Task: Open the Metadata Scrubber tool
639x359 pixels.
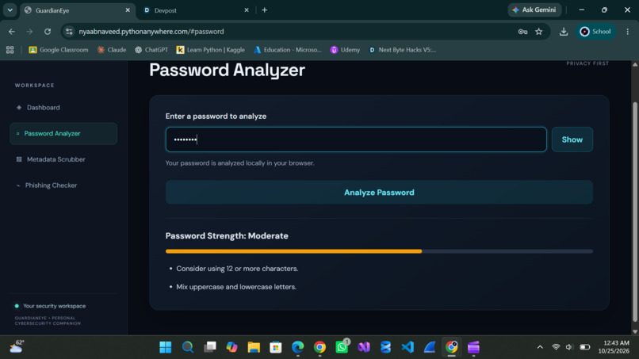Action: [x=63, y=159]
